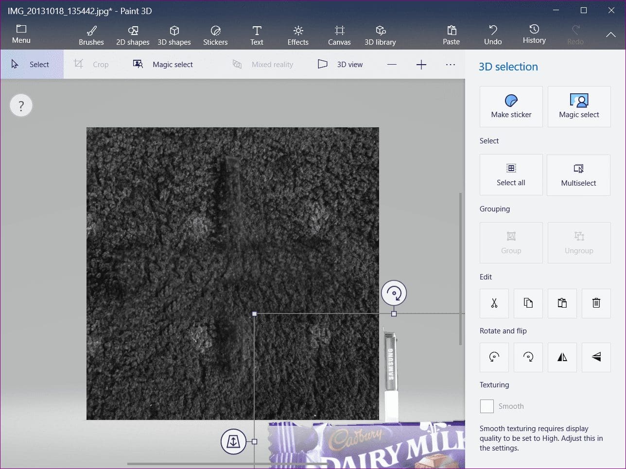Rotate right using clockwise icon
626x469 pixels.
(x=528, y=357)
